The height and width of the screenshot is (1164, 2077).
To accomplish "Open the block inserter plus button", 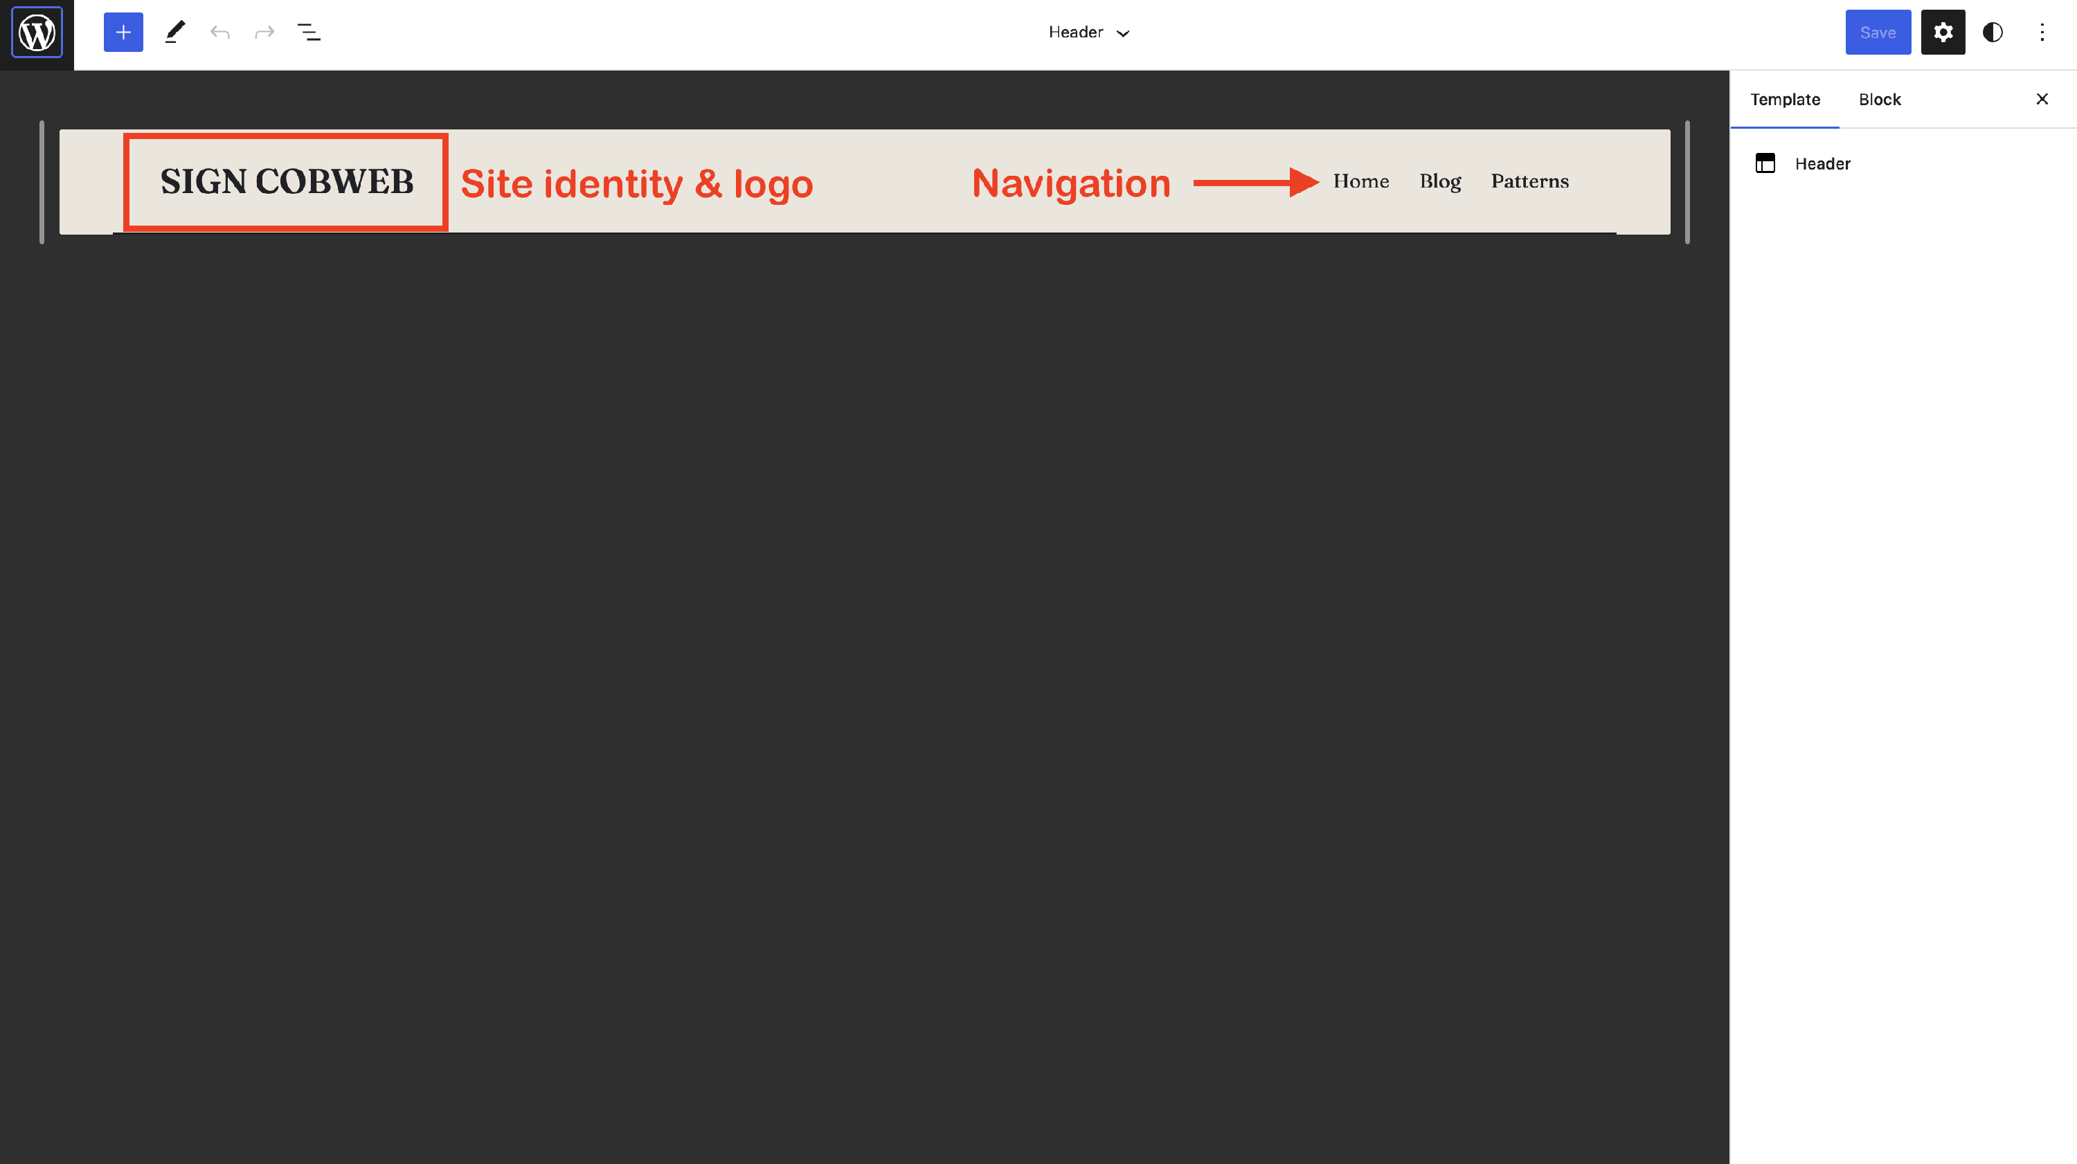I will (x=123, y=33).
